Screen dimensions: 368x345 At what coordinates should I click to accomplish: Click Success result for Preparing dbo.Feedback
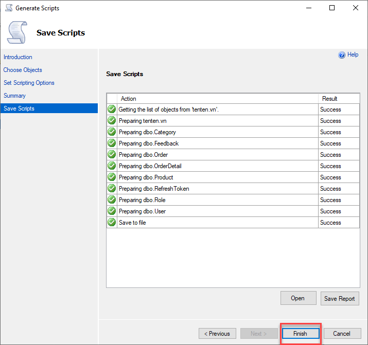[x=330, y=143]
